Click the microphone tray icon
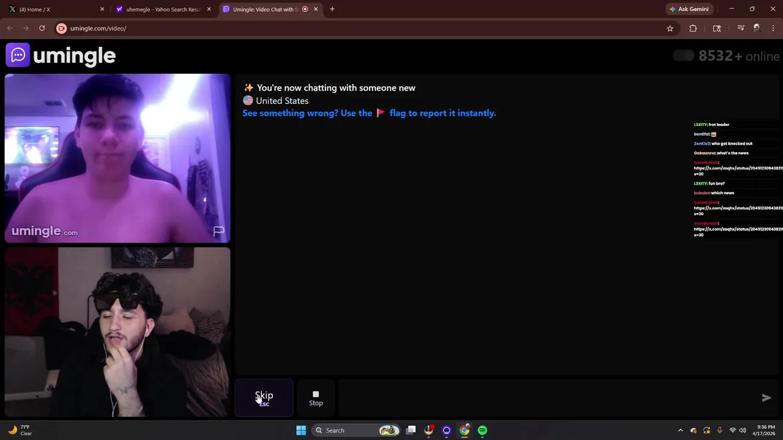This screenshot has width=783, height=440. coord(719,430)
